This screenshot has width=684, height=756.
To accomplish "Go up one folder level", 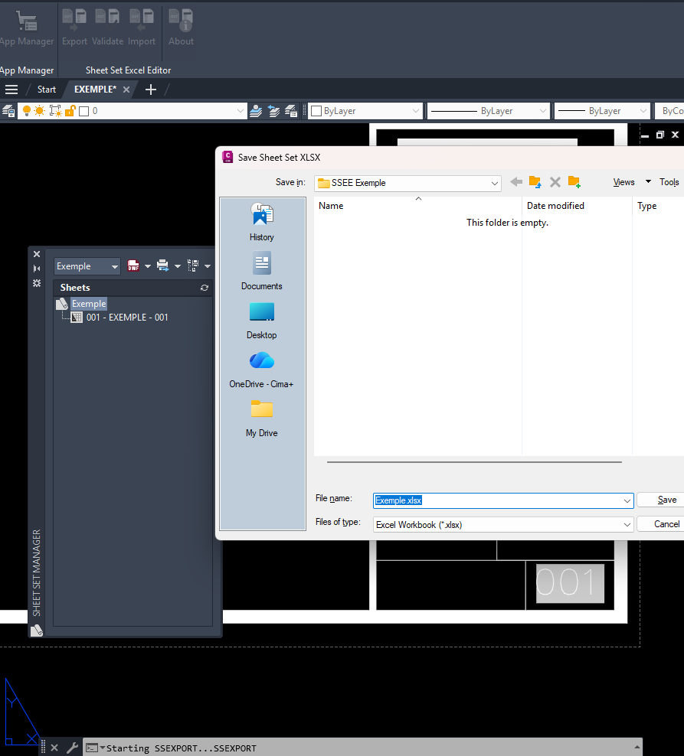I will click(535, 182).
